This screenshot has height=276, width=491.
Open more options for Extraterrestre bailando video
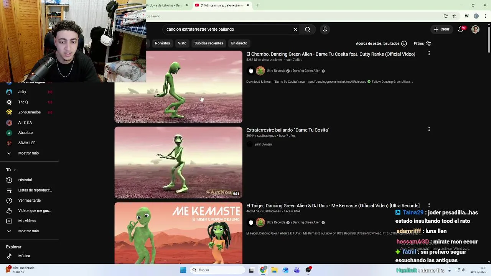429,130
